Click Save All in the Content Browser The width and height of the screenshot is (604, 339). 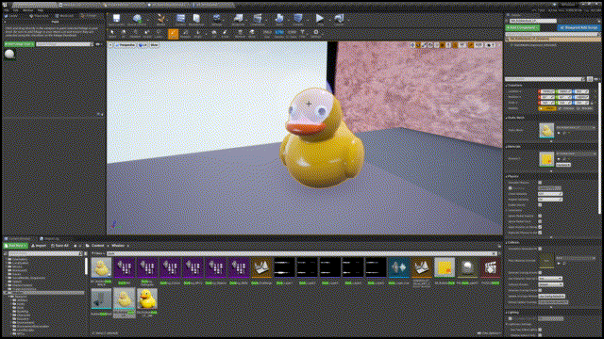click(59, 246)
